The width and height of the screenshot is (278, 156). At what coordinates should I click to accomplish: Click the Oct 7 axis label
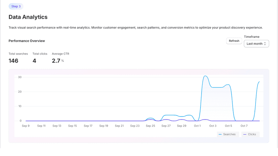[x=244, y=126]
